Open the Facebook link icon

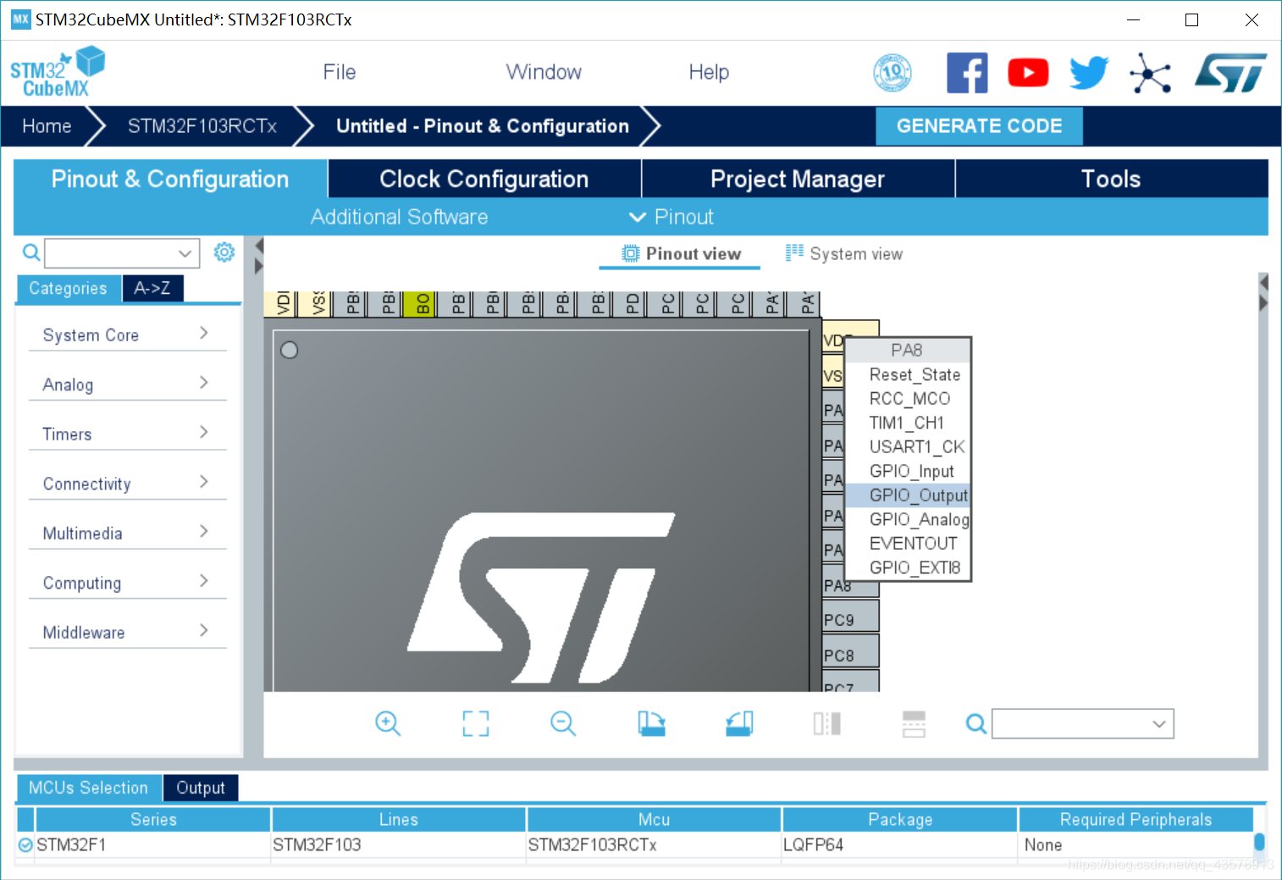pos(967,73)
